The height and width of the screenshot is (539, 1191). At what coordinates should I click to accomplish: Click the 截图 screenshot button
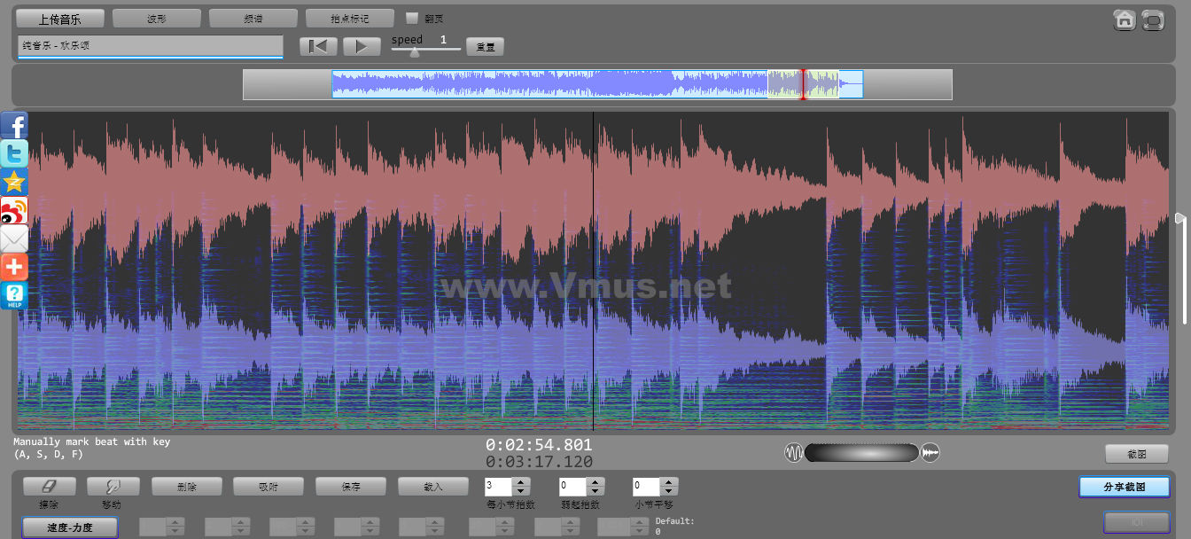(1136, 454)
